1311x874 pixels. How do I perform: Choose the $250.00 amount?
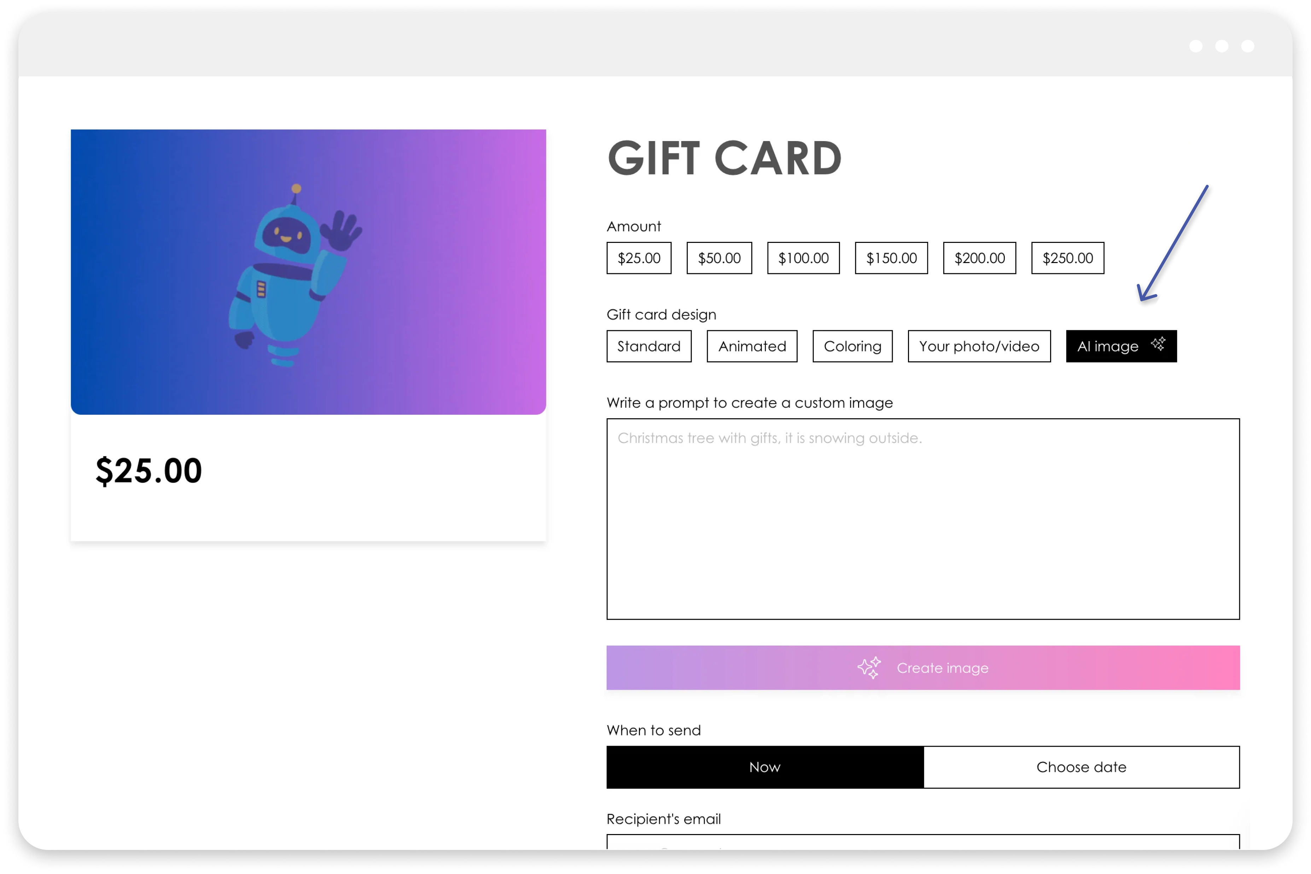click(1067, 258)
